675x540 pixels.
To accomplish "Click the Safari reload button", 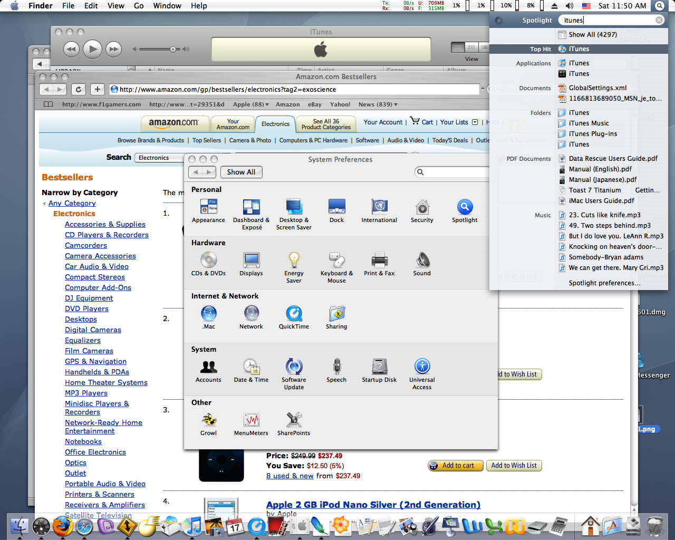I will tap(78, 89).
